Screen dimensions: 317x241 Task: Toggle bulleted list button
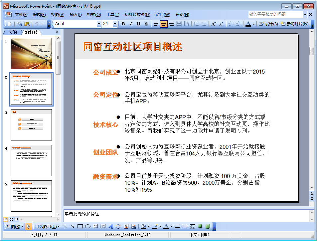(204, 24)
